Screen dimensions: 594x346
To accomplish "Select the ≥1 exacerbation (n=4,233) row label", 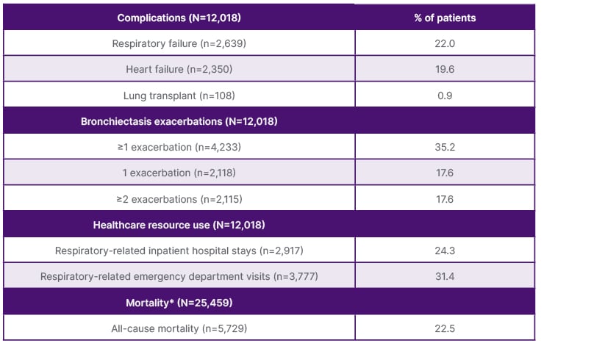I will pyautogui.click(x=179, y=147).
